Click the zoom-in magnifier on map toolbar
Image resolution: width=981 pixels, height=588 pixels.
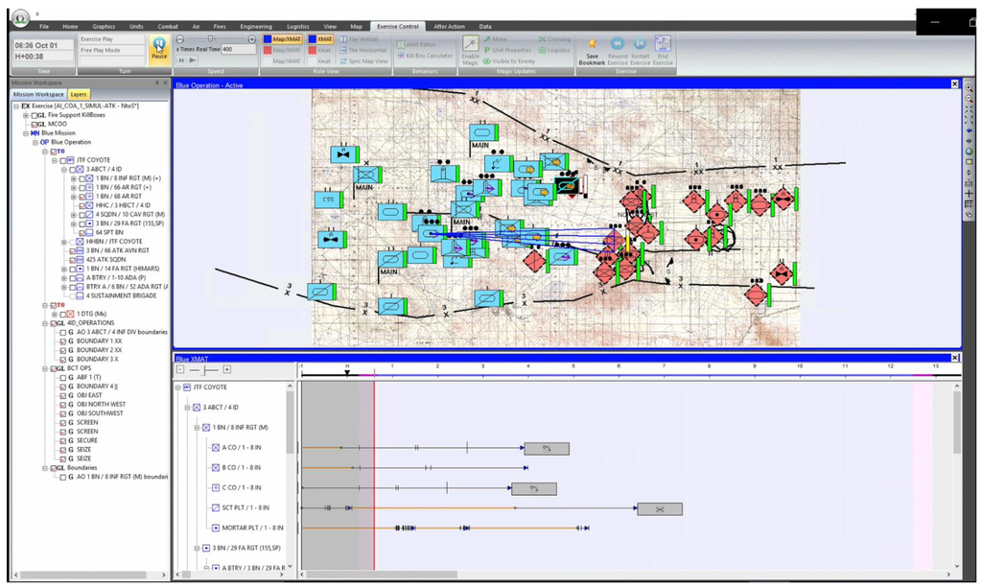(969, 89)
